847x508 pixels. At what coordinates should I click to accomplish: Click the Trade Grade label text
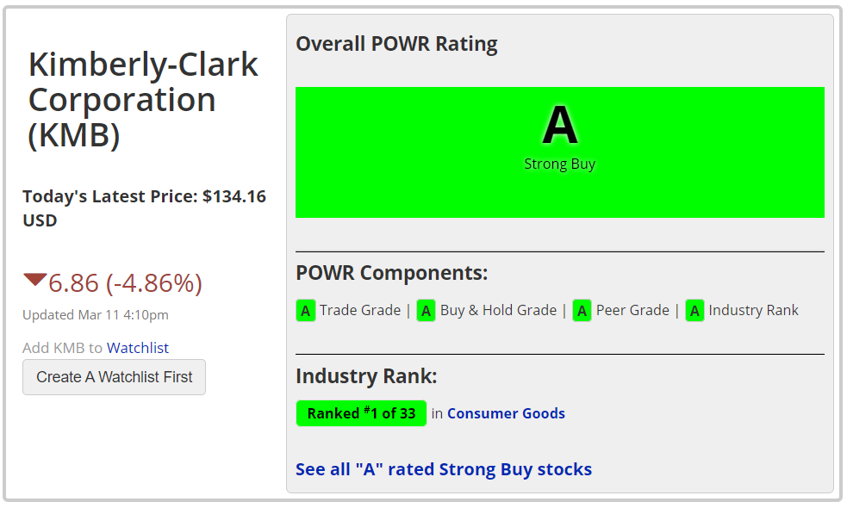pyautogui.click(x=360, y=311)
